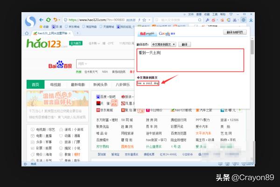
Task: Close the hao123 tab
Action: 70,33
